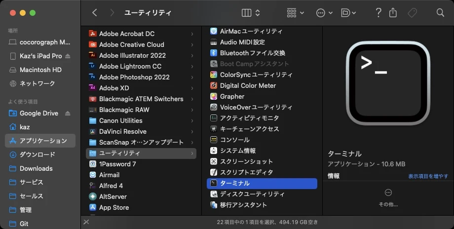Select Boot Campアシスタント
Viewport: 454px width, 229px height.
click(262, 64)
